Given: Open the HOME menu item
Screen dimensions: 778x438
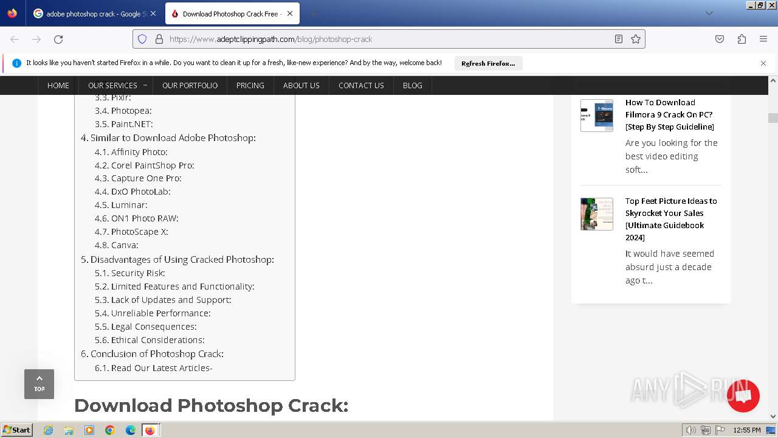Looking at the screenshot, I should pos(58,85).
